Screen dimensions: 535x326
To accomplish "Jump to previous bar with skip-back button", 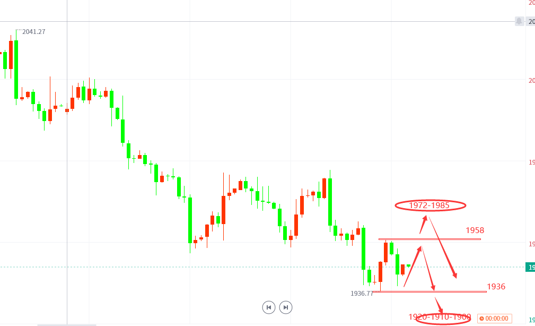I will tap(269, 307).
